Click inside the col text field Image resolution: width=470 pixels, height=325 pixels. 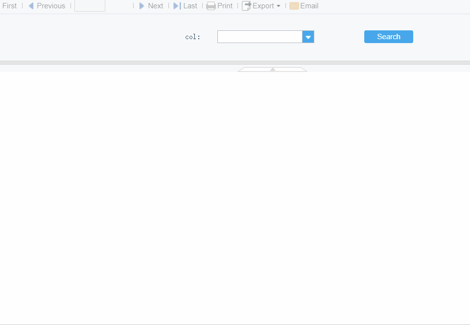coord(259,37)
